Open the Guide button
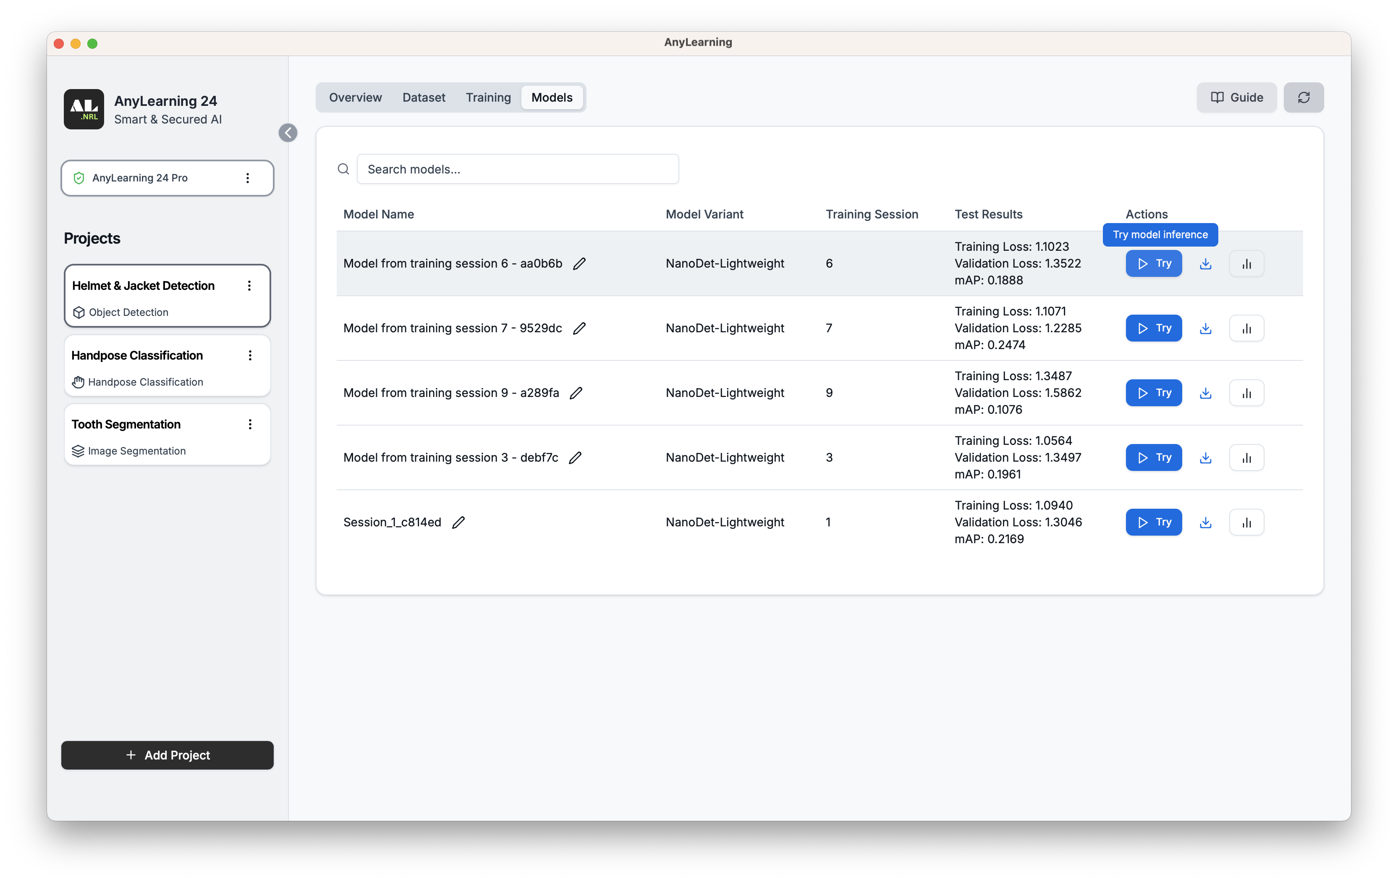1398x883 pixels. pos(1236,97)
